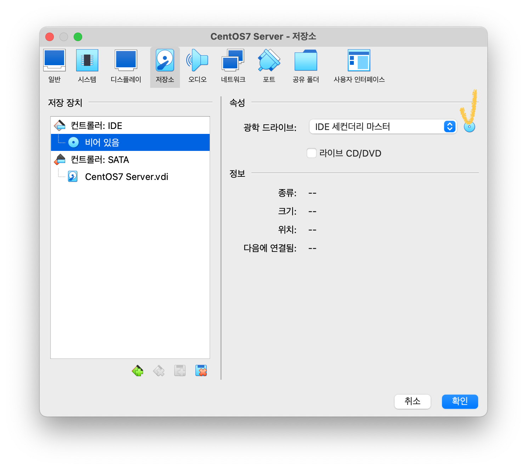527x469 pixels.
Task: Select the 컨트롤러: SATA tree row
Action: pyautogui.click(x=130, y=159)
